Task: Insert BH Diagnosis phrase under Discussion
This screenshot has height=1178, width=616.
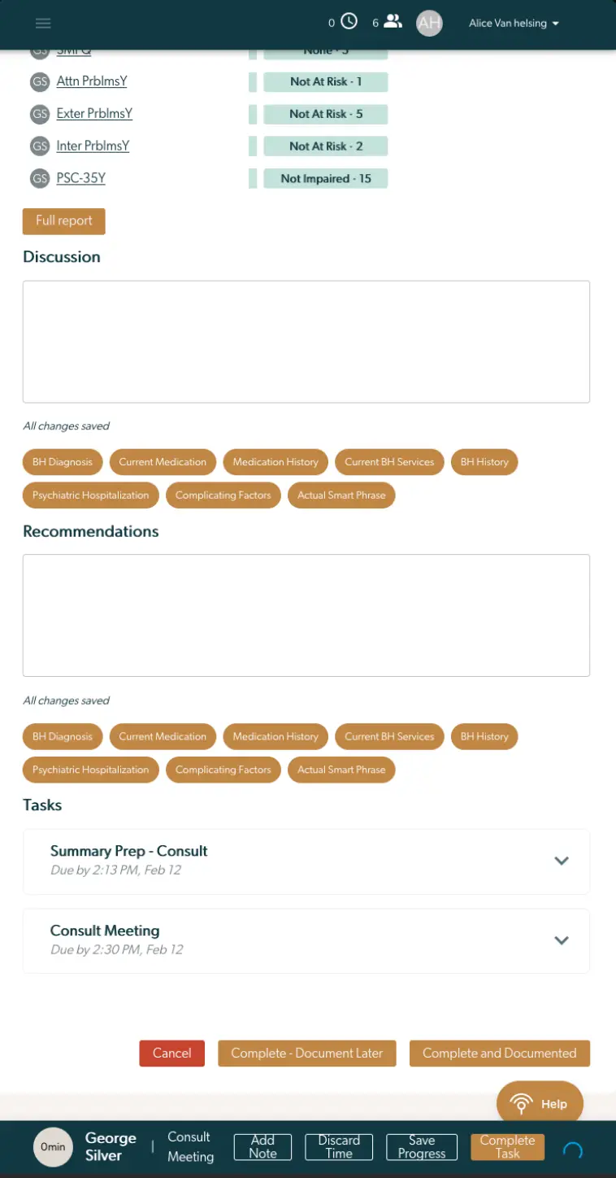Action: pyautogui.click(x=63, y=462)
